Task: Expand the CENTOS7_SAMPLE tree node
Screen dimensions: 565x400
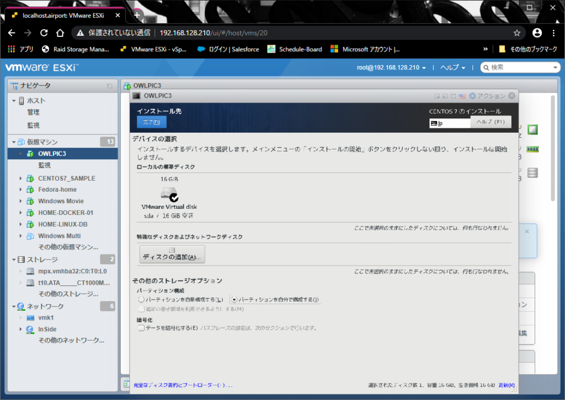Action: 20,179
